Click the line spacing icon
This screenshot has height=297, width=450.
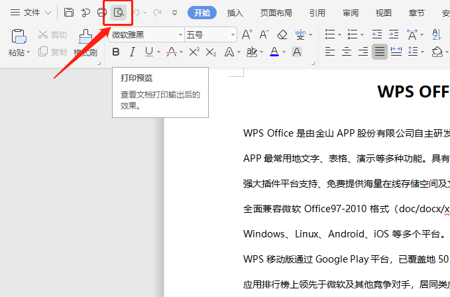click(x=413, y=52)
